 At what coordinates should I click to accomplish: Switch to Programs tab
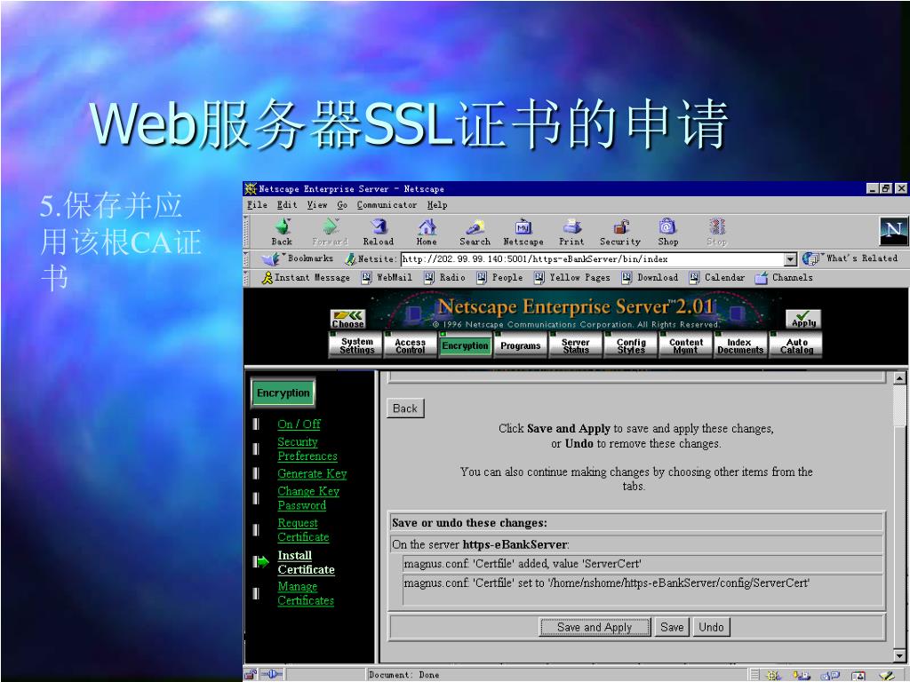521,345
